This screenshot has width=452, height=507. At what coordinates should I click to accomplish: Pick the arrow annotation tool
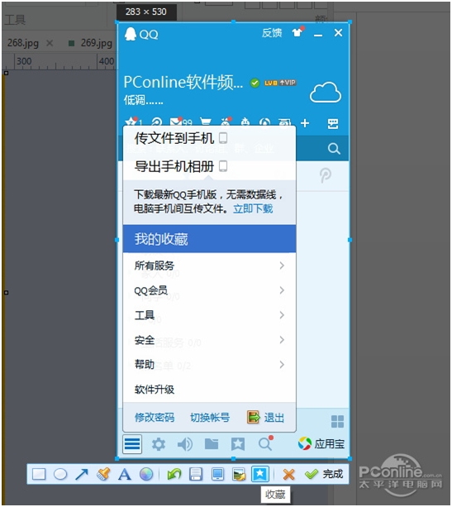pos(82,475)
